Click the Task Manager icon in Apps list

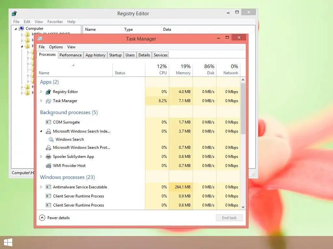[x=48, y=101]
